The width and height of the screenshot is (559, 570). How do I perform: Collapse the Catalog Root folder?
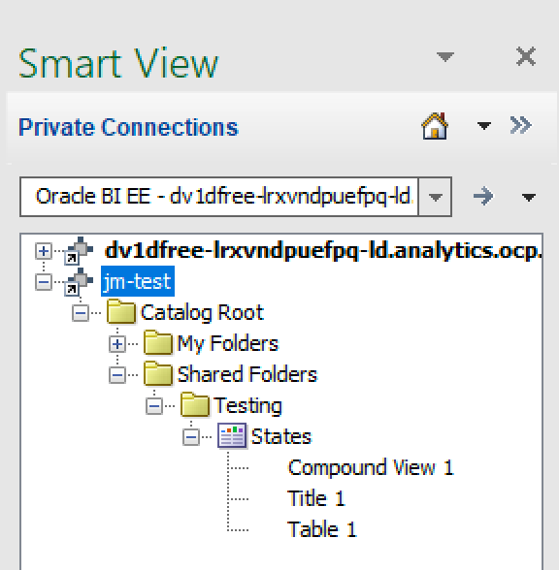81,313
